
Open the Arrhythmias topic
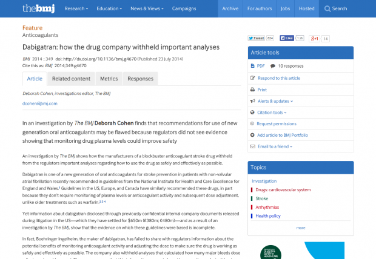coord(267,208)
